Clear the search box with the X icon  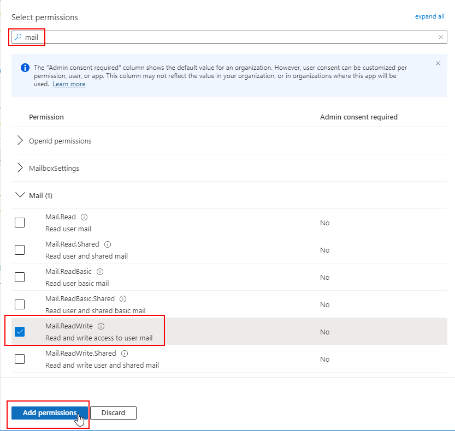pos(441,37)
